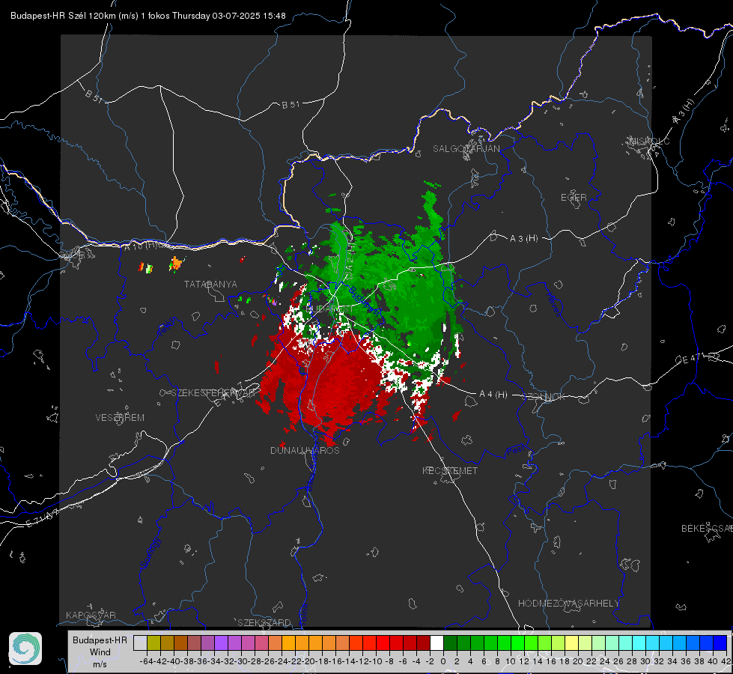Click the MISKOLC city label
The height and width of the screenshot is (674, 733).
tap(649, 141)
